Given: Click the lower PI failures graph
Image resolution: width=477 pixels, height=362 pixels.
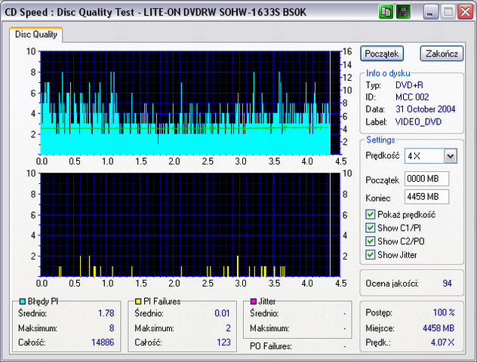Looking at the screenshot, I should click(190, 225).
